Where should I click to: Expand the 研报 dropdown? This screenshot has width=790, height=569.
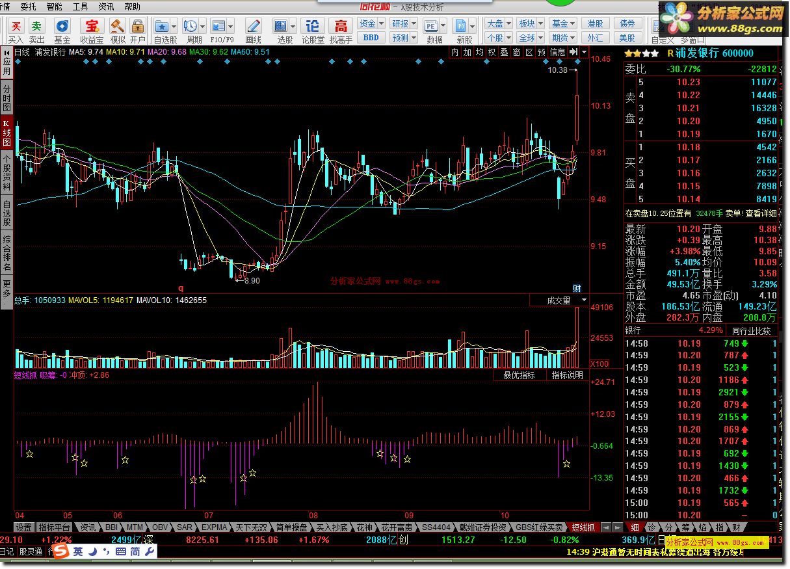tap(414, 24)
